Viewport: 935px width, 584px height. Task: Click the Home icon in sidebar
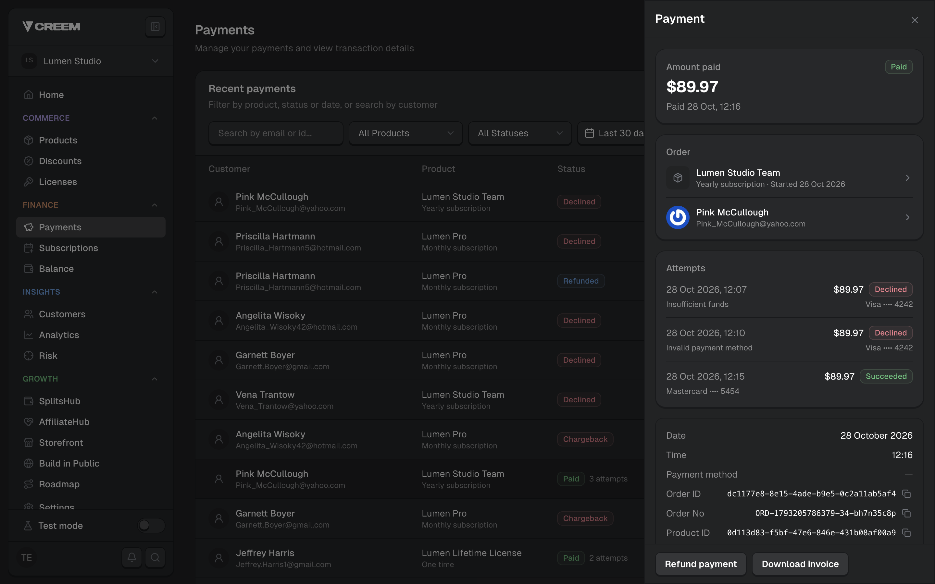click(29, 95)
